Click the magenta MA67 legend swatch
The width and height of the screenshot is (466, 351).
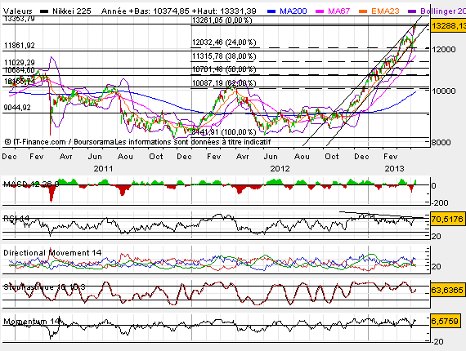320,11
